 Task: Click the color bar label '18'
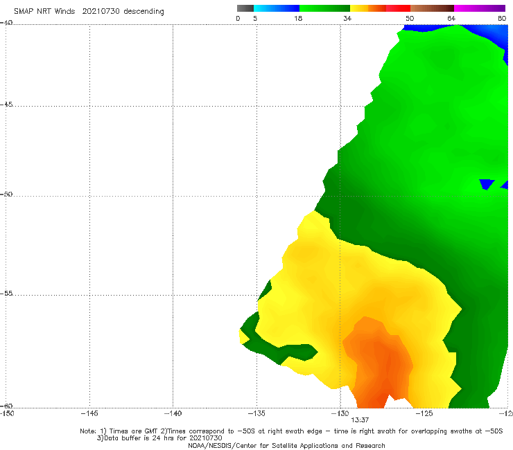click(298, 19)
